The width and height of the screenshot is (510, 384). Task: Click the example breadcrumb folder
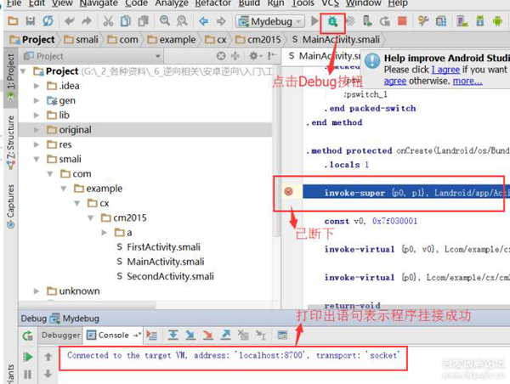pyautogui.click(x=172, y=40)
